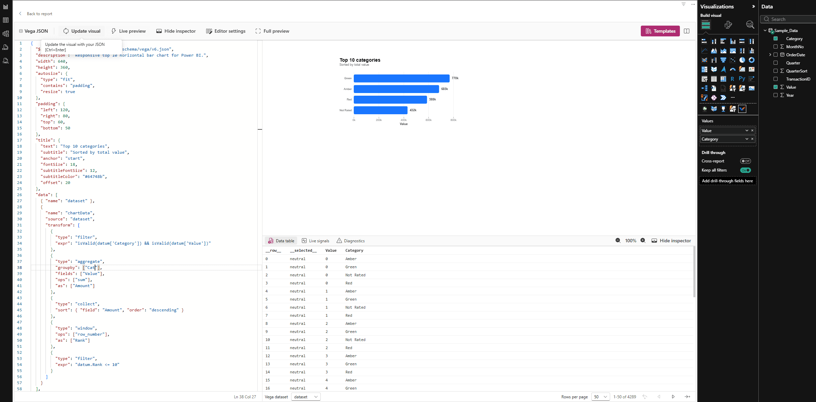This screenshot has height=402, width=816.
Task: Select the scatter chart visual
Action: click(x=733, y=60)
